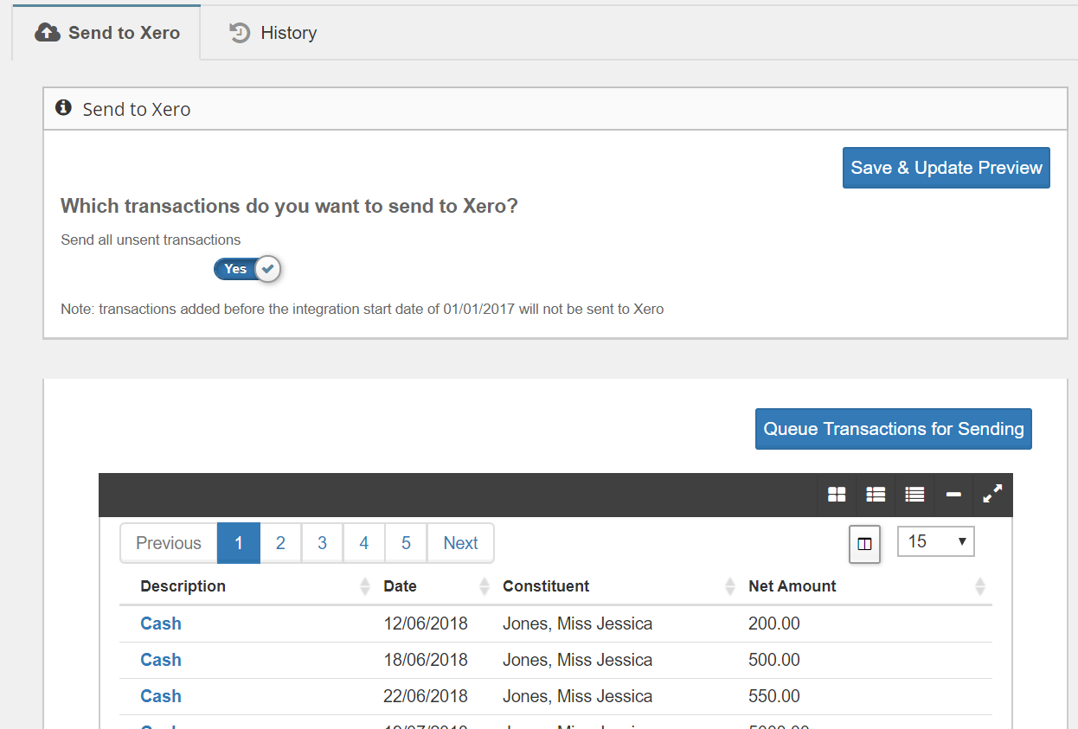Sort by Constituent column

click(x=730, y=586)
